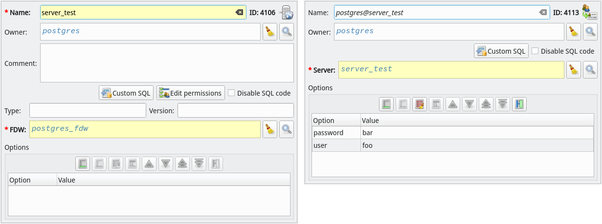
Task: Click postgres owner field in user mapping form
Action: click(x=449, y=32)
